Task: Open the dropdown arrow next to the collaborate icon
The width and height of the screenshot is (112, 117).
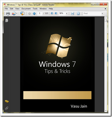Action: (17, 13)
